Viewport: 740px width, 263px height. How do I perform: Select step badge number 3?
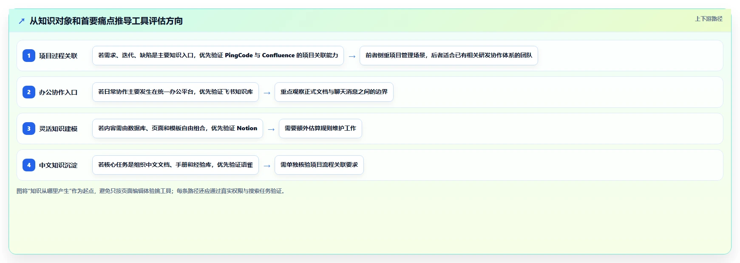pyautogui.click(x=29, y=129)
